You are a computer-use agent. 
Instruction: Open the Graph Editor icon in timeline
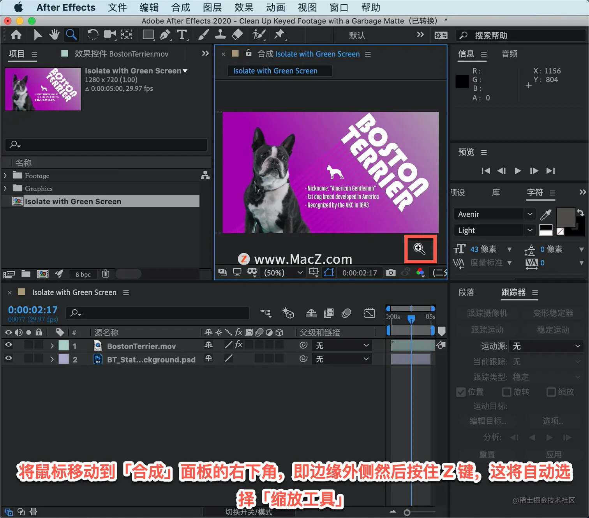369,313
